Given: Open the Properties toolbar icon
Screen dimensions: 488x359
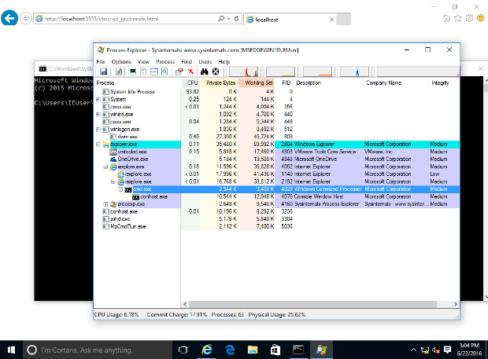Looking at the screenshot, I should (179, 71).
